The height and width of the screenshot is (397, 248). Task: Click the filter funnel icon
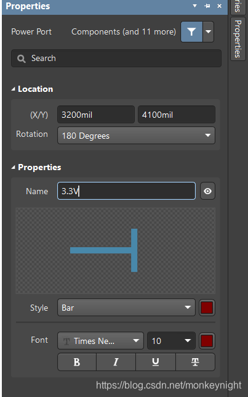[x=191, y=31]
